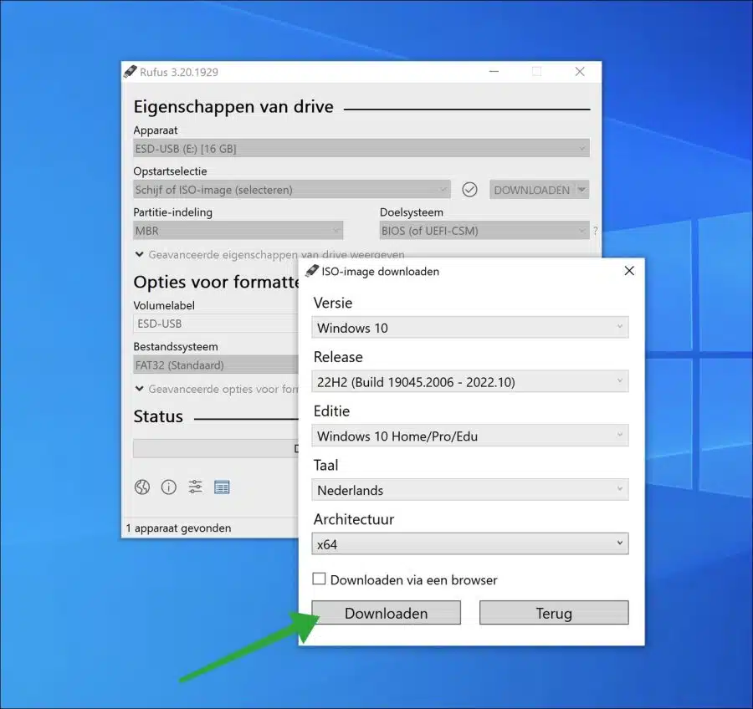Expand Geavanceerde opties voor formatteren
The width and height of the screenshot is (753, 709).
click(x=217, y=389)
